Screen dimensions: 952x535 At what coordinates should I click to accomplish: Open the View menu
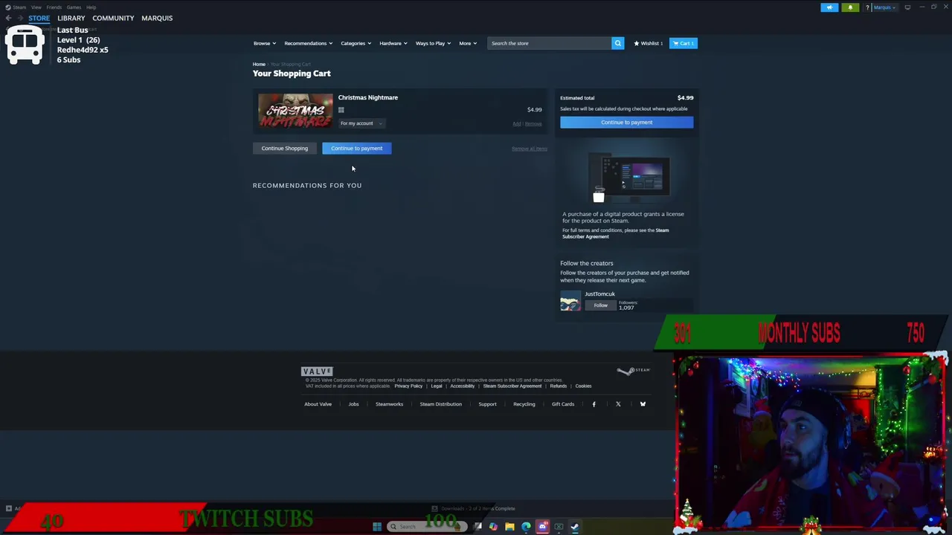coord(36,7)
